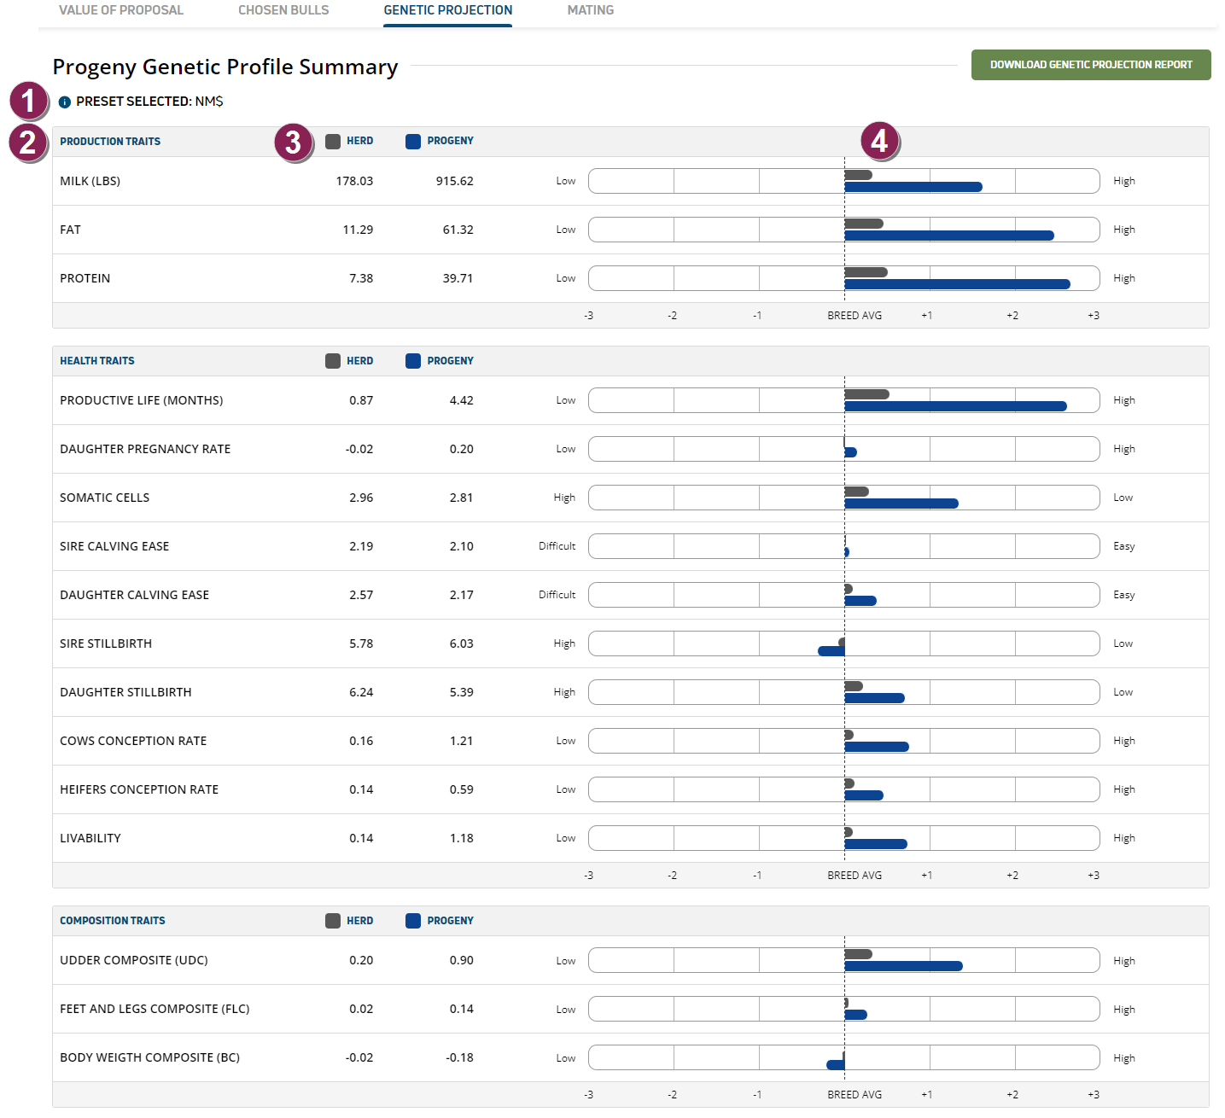Click gray Herd swatch in Production Traits
Screen dimensions: 1225x1118
click(x=333, y=142)
